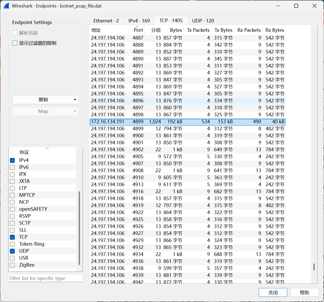Select the row with port 4900
This screenshot has width=324, height=302.
(188, 136)
